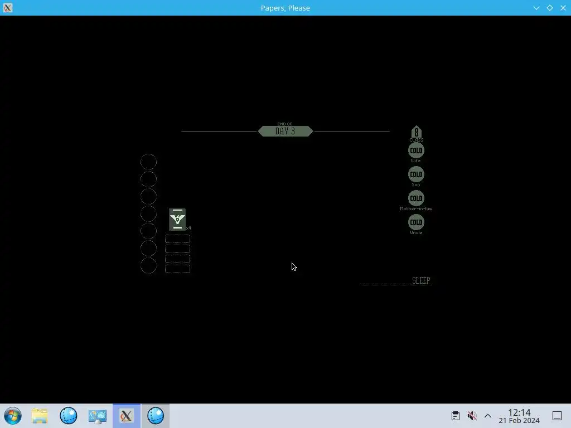
Task: Click the Uncle COLD status icon
Action: tap(416, 223)
